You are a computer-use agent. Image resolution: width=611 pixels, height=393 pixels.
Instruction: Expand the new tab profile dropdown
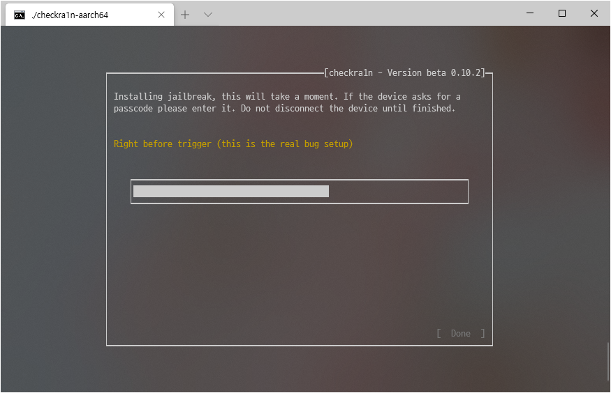208,15
